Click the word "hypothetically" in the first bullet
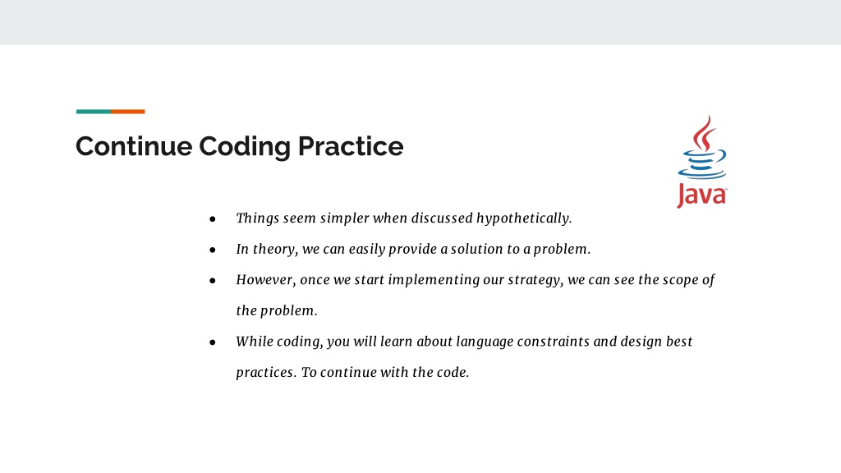This screenshot has width=841, height=473. click(x=522, y=218)
